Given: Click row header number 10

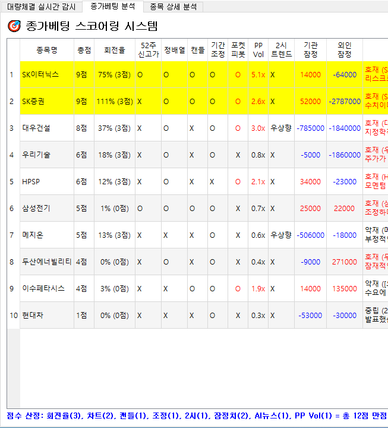Looking at the screenshot, I should click(x=14, y=315).
